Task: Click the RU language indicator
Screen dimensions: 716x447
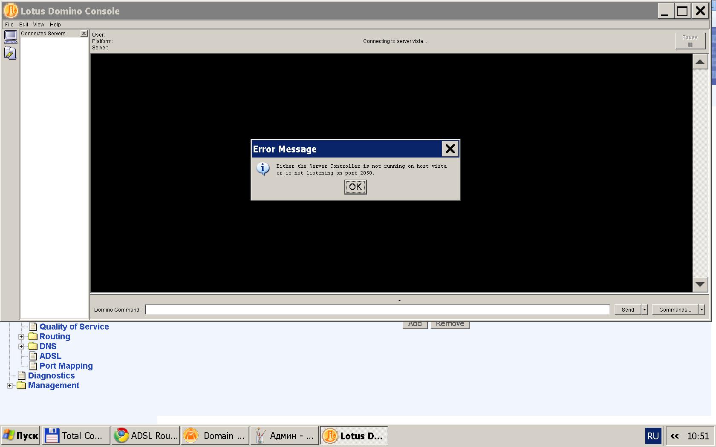Action: tap(653, 436)
